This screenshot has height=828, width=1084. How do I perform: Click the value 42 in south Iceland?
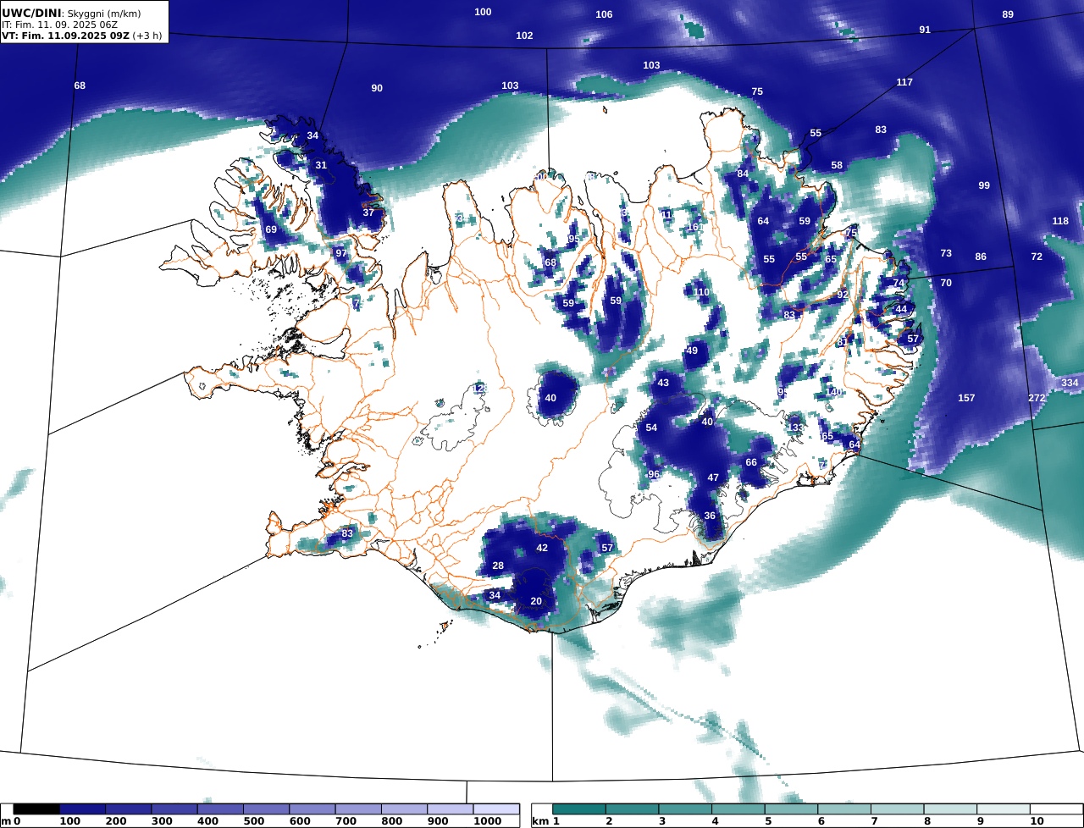(542, 548)
